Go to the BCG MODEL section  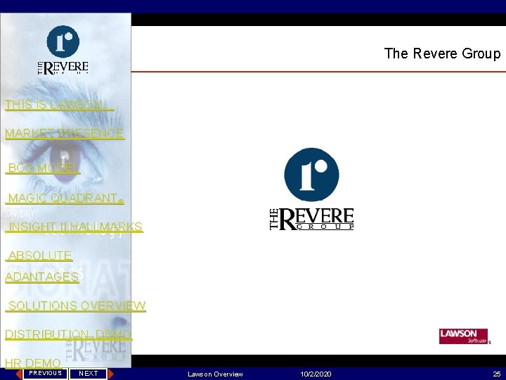(x=43, y=167)
